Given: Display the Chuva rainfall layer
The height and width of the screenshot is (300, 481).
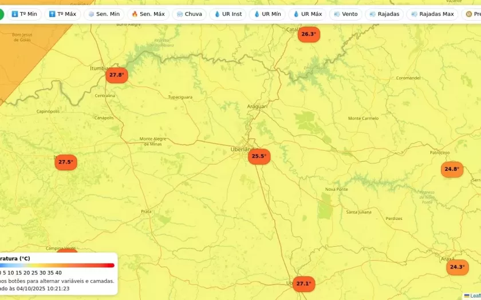Looking at the screenshot, I should [x=189, y=14].
